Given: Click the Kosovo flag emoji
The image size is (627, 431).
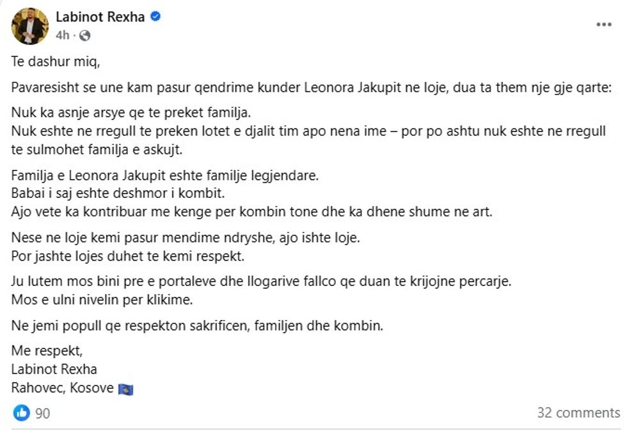Looking at the screenshot, I should (126, 388).
